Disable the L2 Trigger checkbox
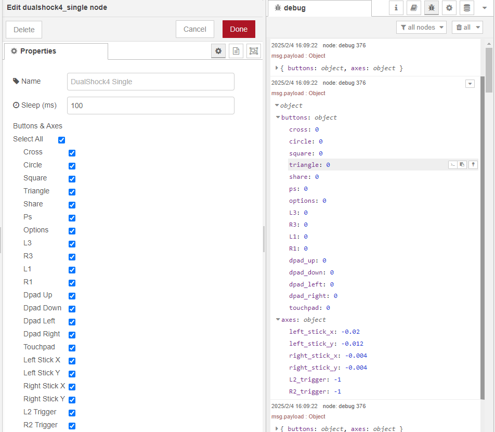 (72, 413)
